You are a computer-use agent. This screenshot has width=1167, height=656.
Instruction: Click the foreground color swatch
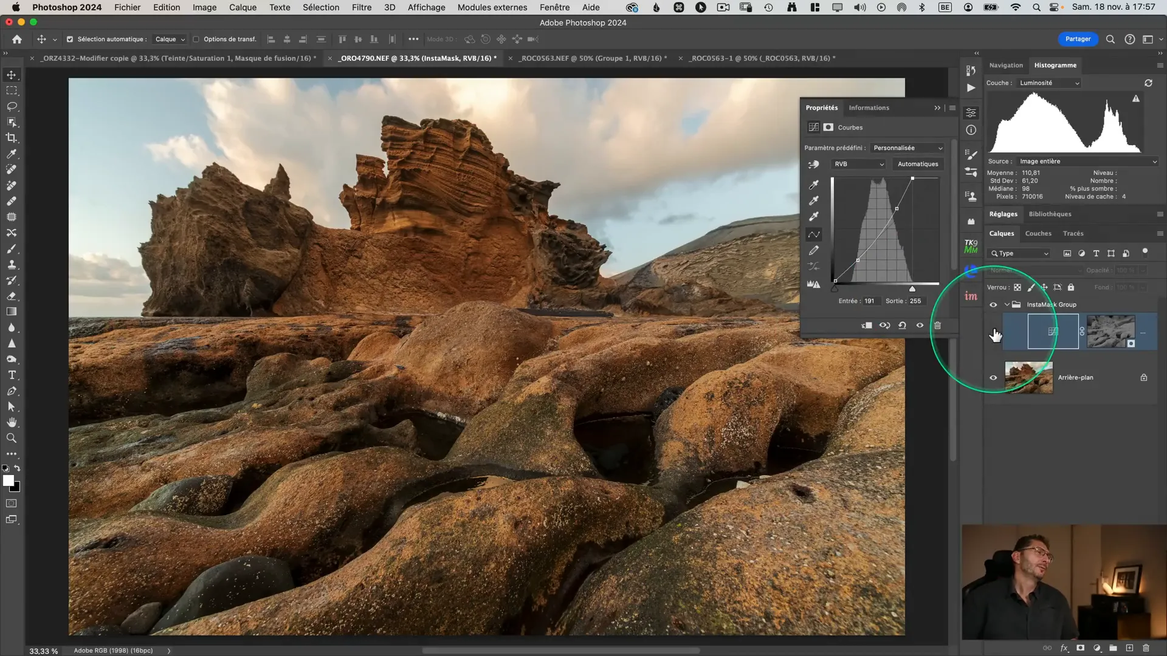pyautogui.click(x=8, y=480)
